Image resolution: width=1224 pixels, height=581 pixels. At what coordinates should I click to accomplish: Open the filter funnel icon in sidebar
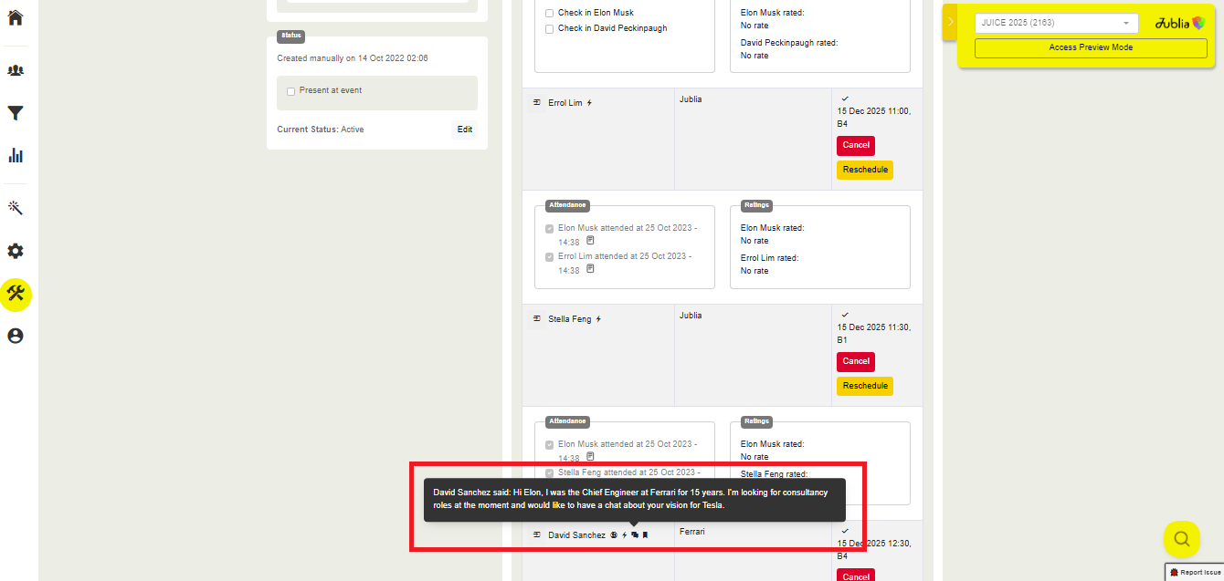(x=16, y=113)
